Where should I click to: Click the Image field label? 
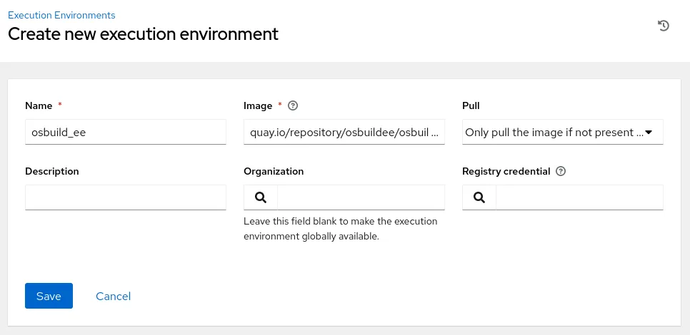[258, 105]
